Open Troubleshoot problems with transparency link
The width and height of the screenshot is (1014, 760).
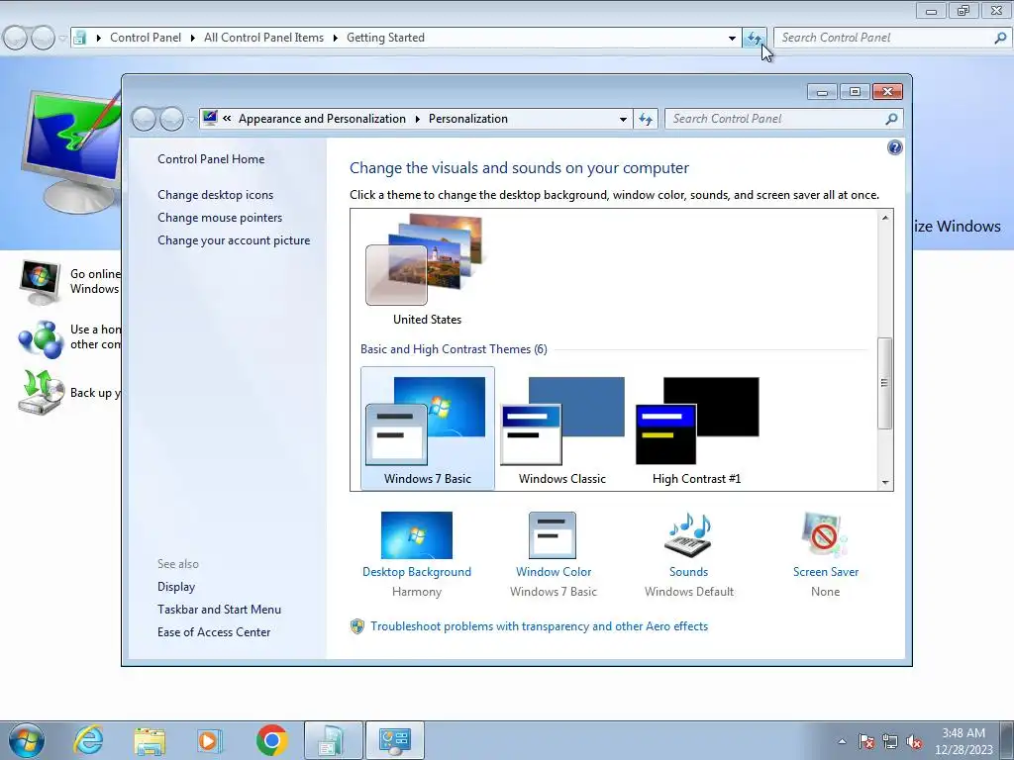coord(540,626)
